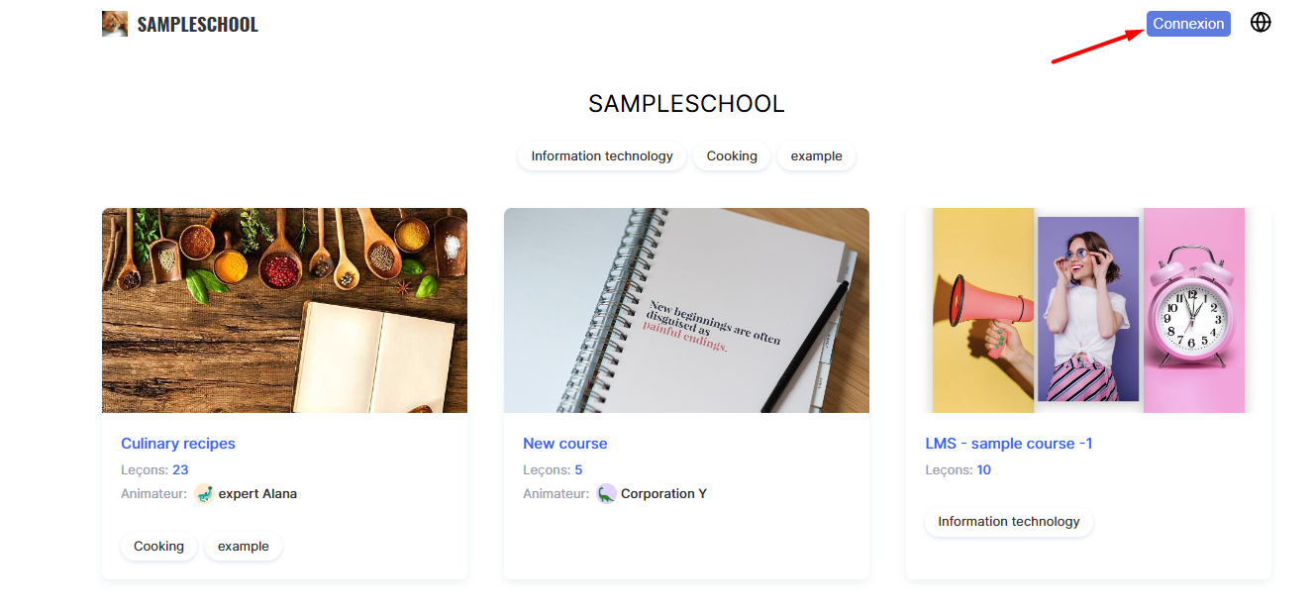The height and width of the screenshot is (611, 1313).
Task: Click the expert Alana facilitator name
Action: 257,493
